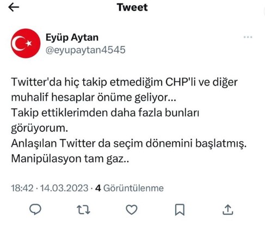Share the tweet via upload arrow icon
Screen dimensions: 265x249
click(228, 210)
